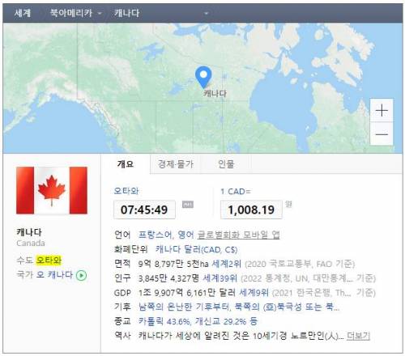Go to 세계 in the breadcrumb
The height and width of the screenshot is (356, 405).
[23, 13]
